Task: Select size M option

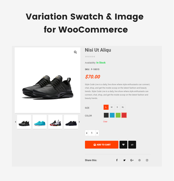Action: [112, 107]
